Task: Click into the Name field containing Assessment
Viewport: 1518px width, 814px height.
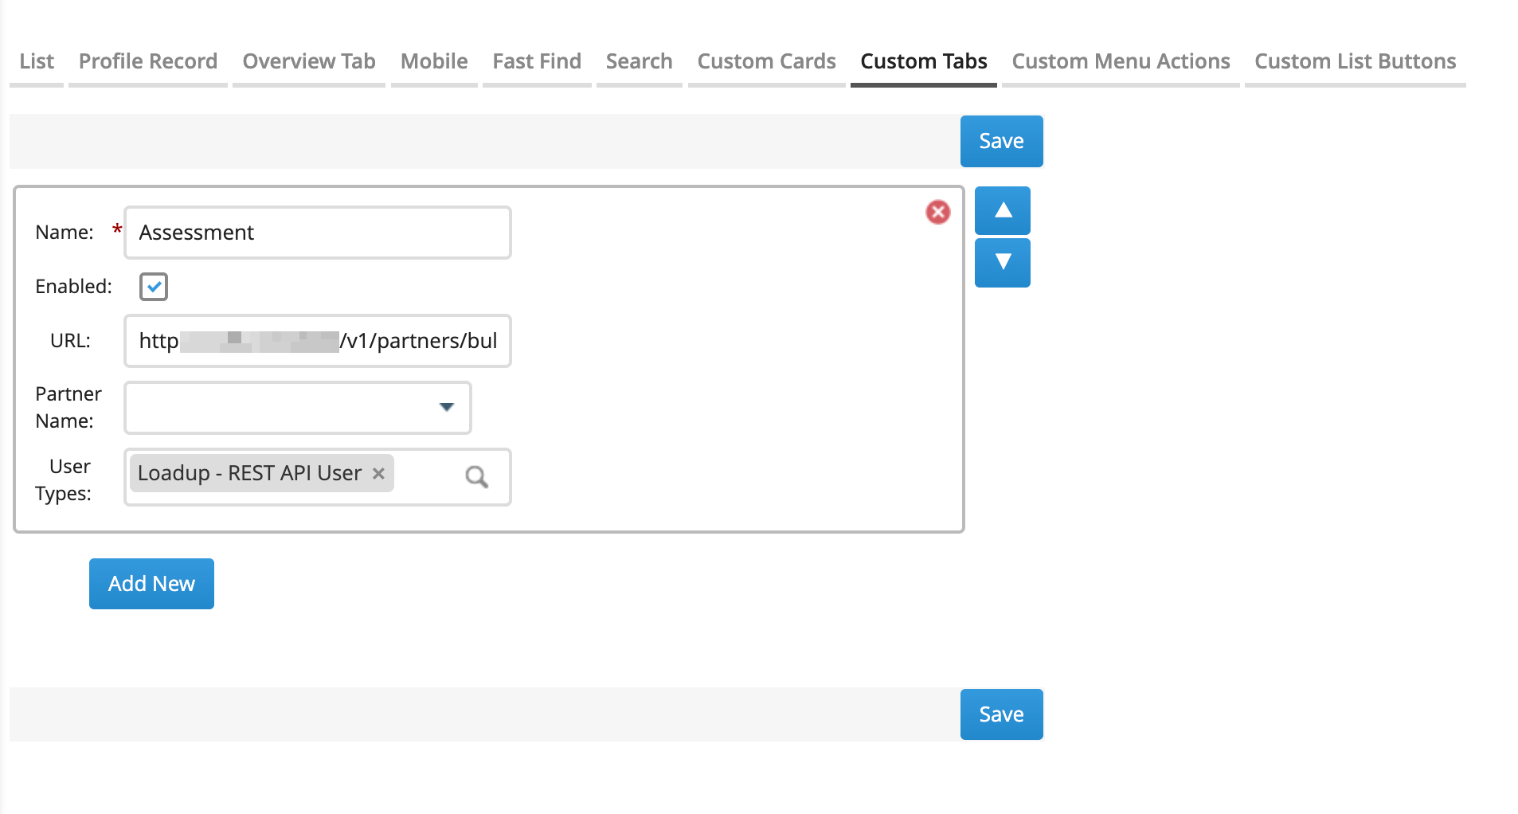Action: click(x=317, y=233)
